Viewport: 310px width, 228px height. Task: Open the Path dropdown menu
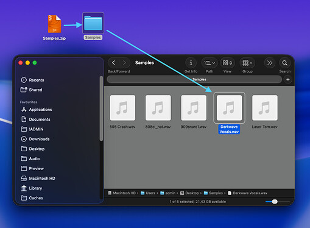(210, 63)
